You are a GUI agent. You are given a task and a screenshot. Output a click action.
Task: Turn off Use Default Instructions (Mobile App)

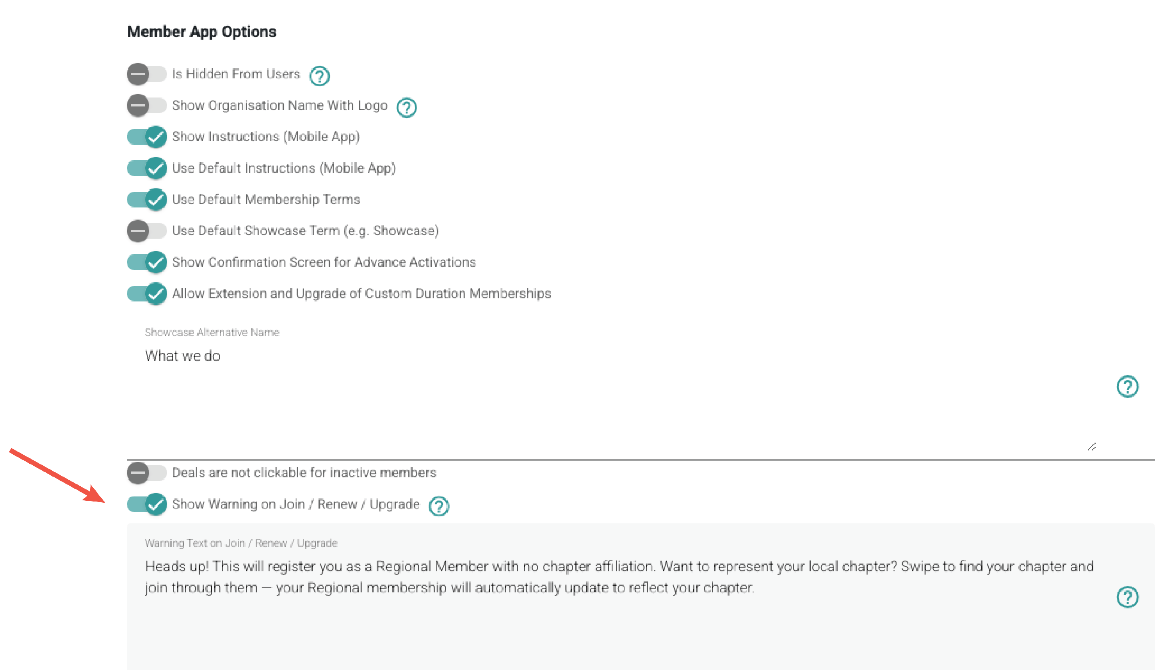[146, 168]
